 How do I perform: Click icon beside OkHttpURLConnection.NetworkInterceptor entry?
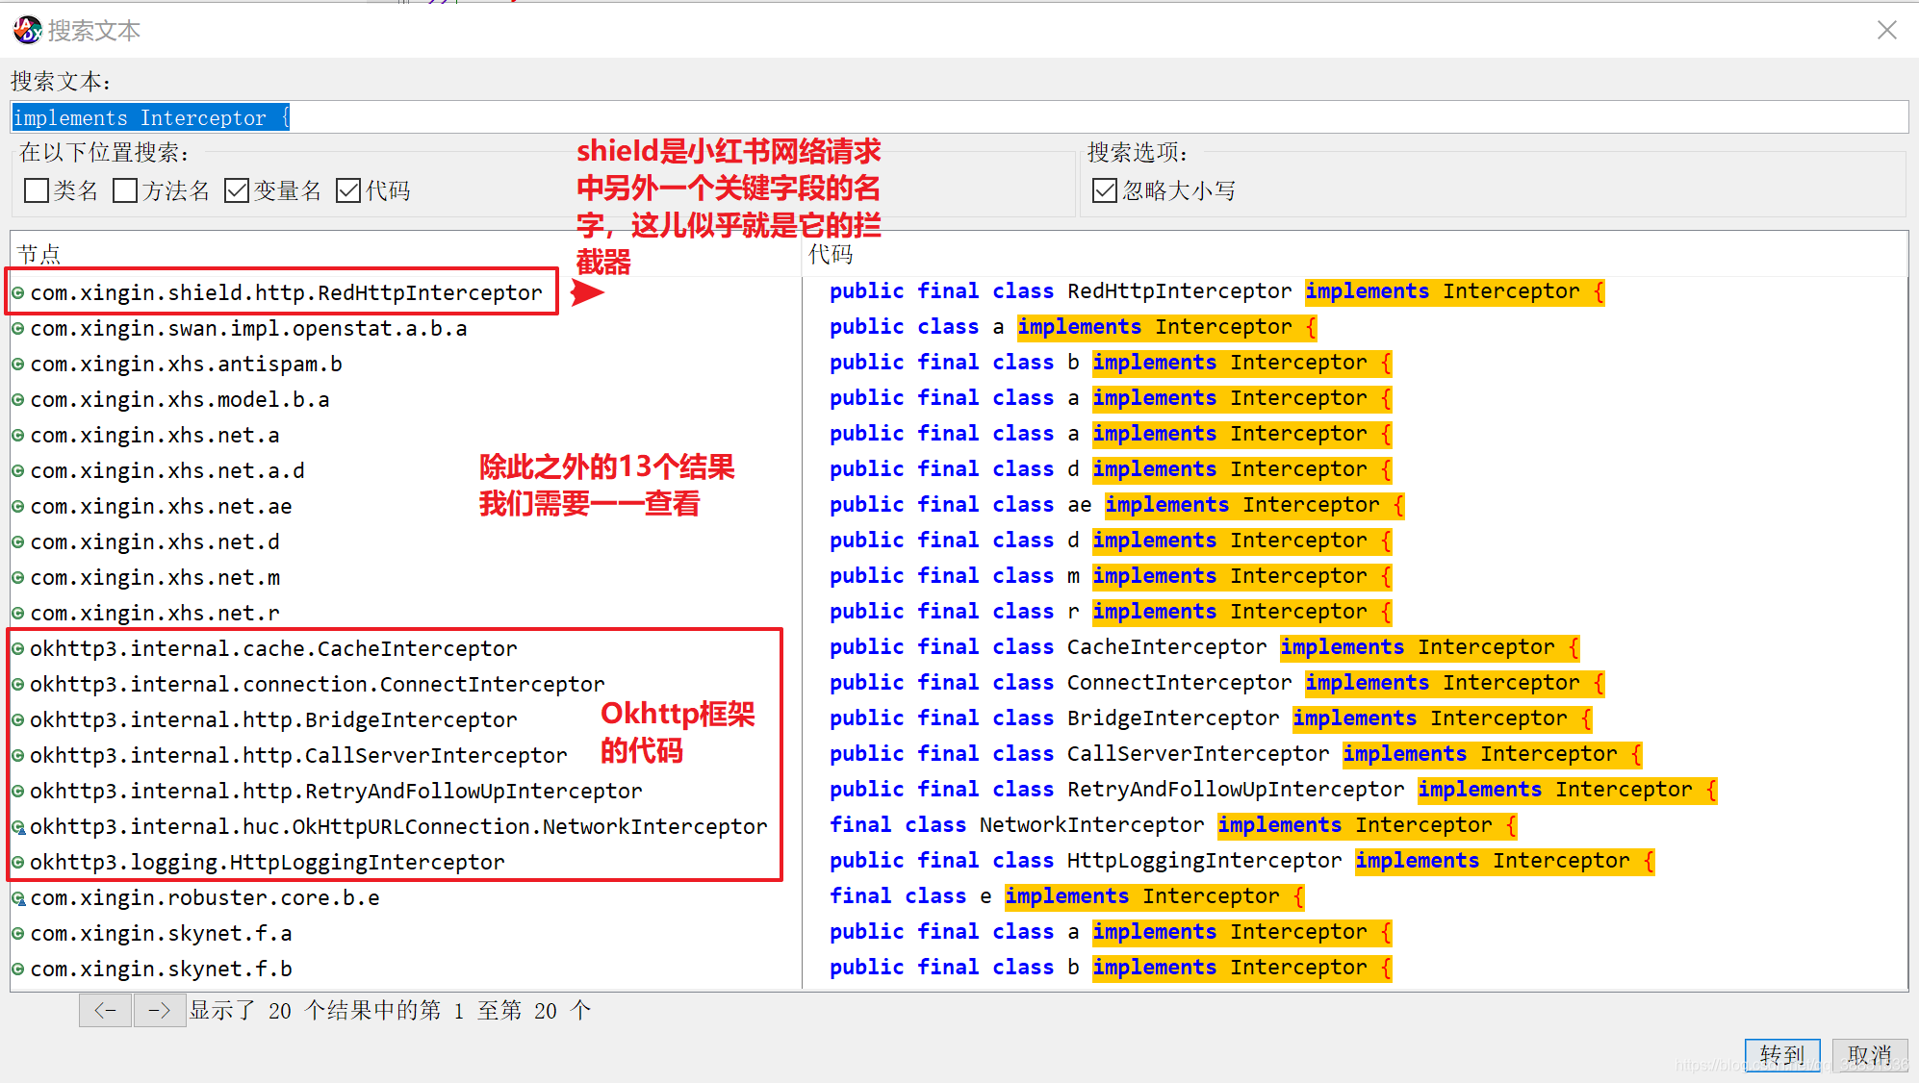pyautogui.click(x=18, y=827)
